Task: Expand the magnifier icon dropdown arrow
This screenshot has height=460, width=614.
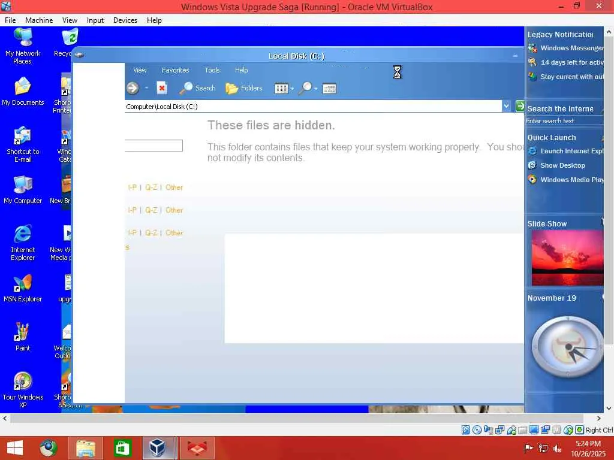Action: [x=315, y=89]
